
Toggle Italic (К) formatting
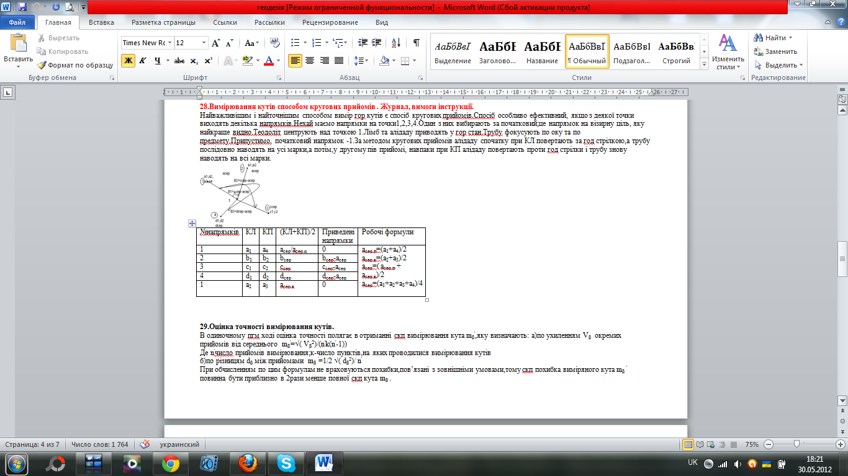pyautogui.click(x=143, y=61)
